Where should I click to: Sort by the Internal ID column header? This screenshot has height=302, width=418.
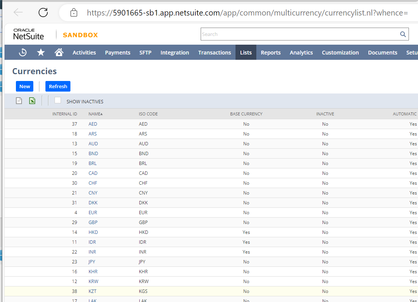65,114
